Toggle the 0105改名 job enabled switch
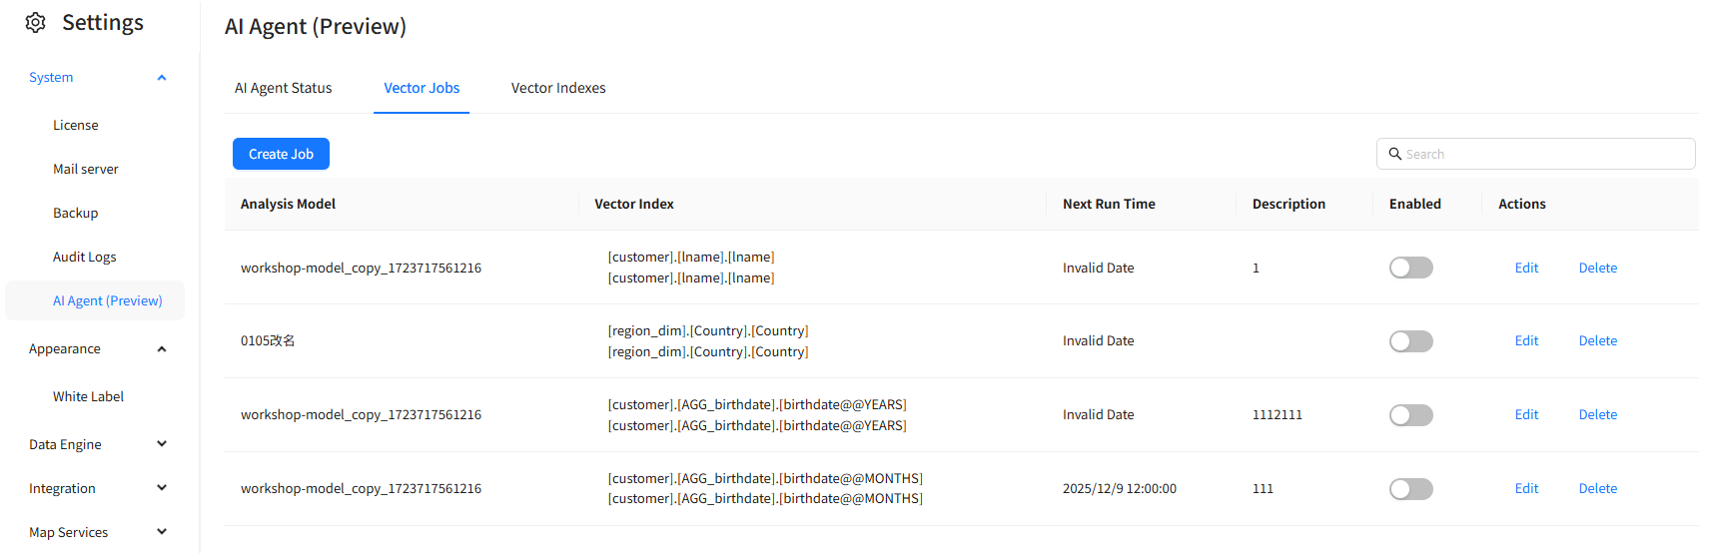 pos(1410,341)
